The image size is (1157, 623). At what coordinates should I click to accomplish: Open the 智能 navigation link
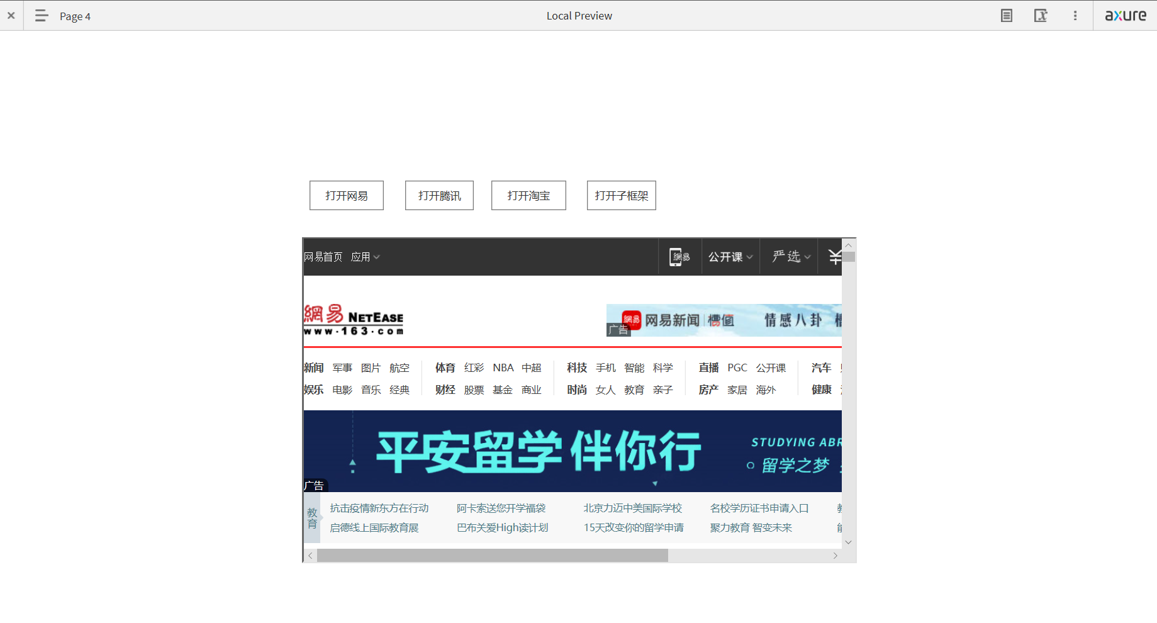(x=634, y=368)
